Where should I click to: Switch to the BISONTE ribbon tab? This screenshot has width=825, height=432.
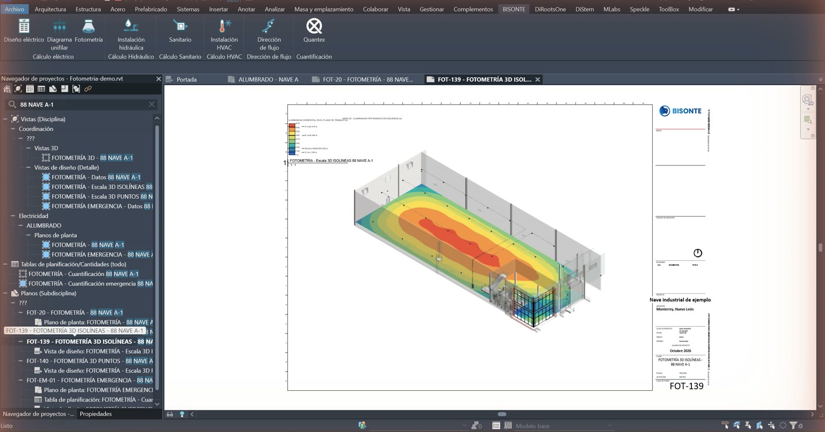pyautogui.click(x=514, y=9)
